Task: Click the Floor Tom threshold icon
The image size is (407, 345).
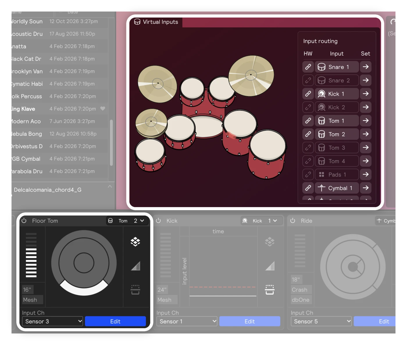Action: [x=135, y=290]
